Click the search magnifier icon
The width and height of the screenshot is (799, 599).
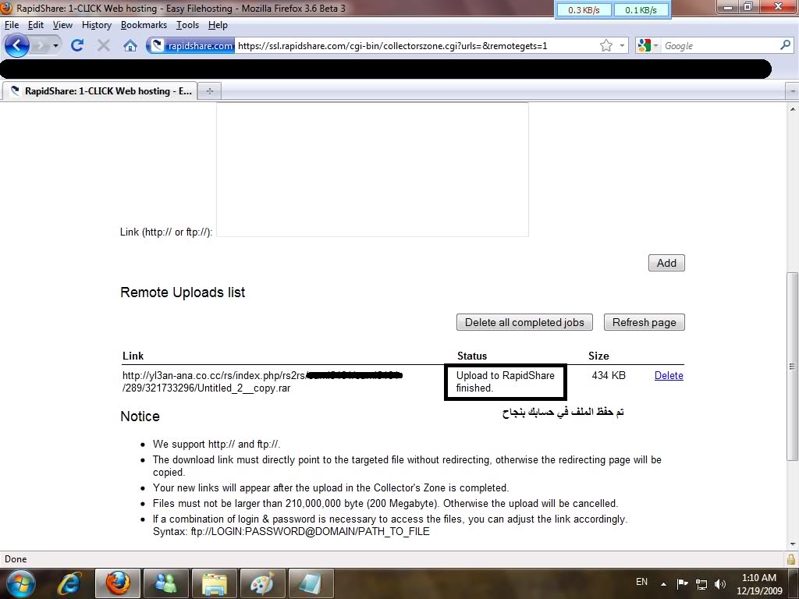point(785,45)
